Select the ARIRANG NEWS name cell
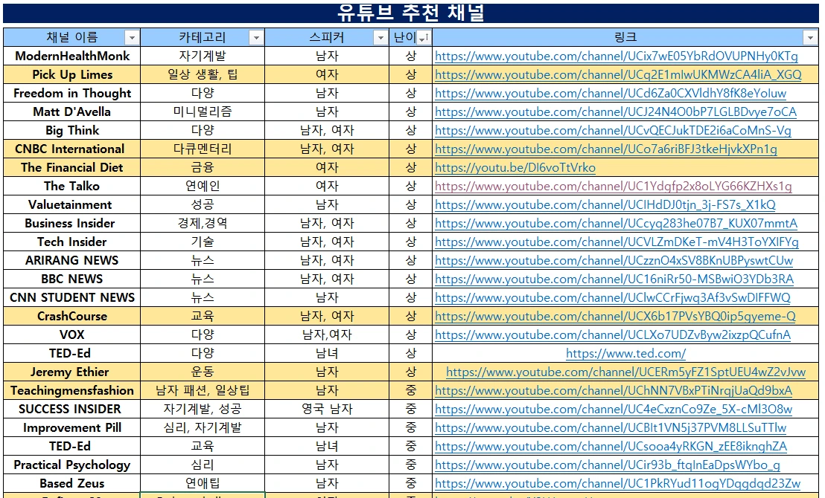Viewport: 825px width, 498px height. (x=72, y=261)
